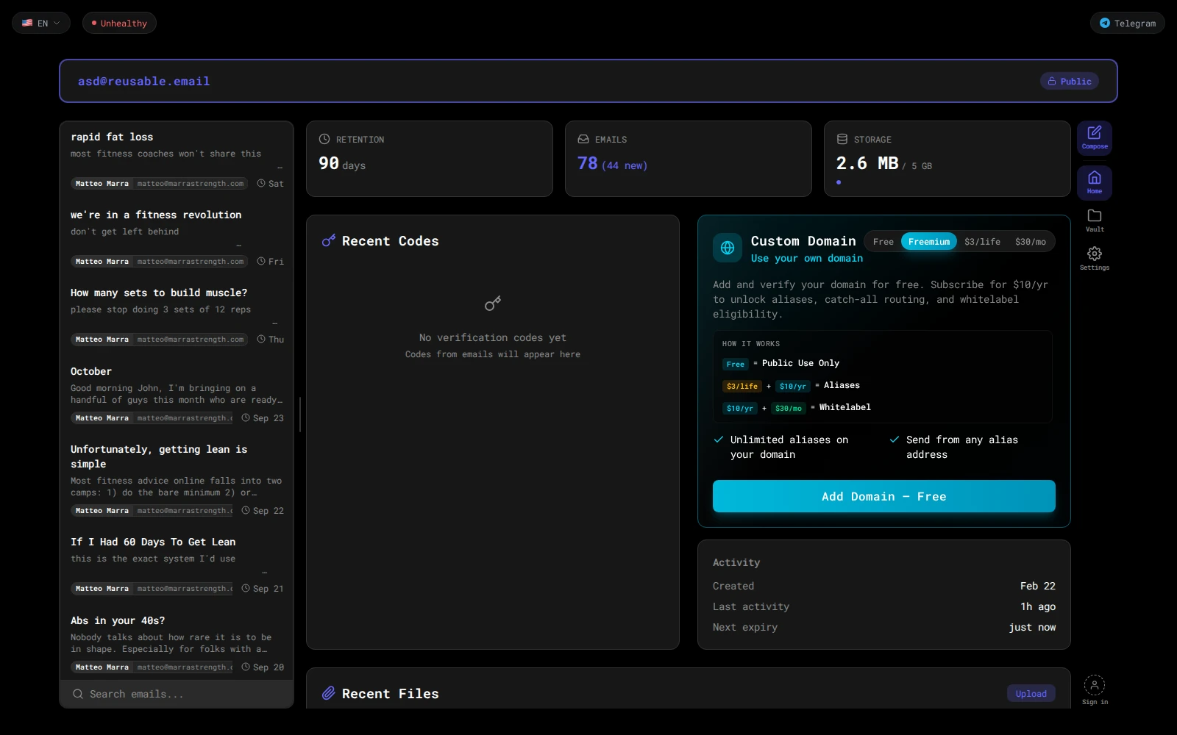Open the EN language dropdown
The height and width of the screenshot is (735, 1177).
coord(41,23)
